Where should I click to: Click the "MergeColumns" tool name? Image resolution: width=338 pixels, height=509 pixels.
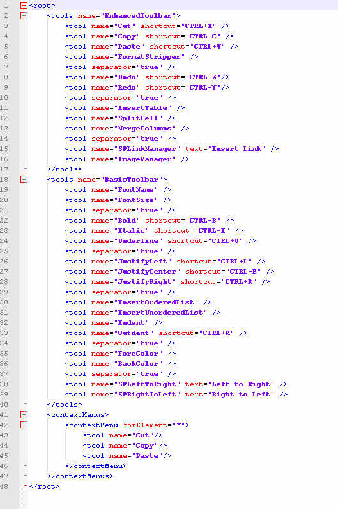pyautogui.click(x=145, y=129)
